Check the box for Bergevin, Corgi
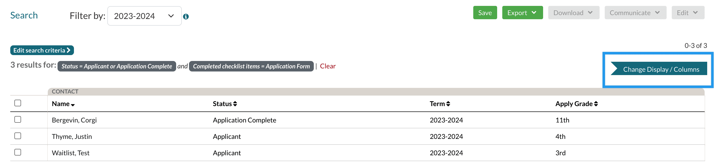The image size is (719, 165). tap(18, 120)
